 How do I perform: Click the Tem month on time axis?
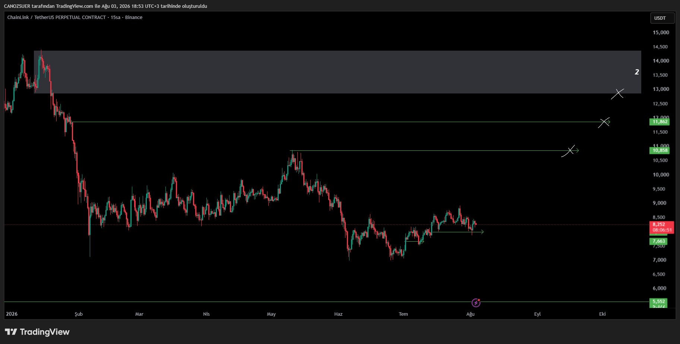point(403,314)
